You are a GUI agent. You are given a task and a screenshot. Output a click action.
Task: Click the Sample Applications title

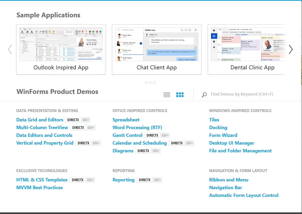[x=48, y=15]
